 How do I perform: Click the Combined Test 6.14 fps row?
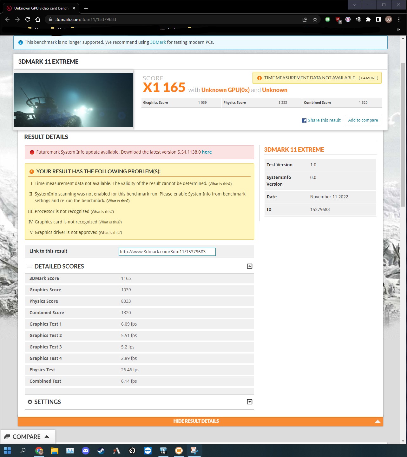(139, 381)
